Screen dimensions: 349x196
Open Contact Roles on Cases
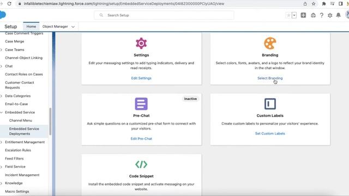click(24, 74)
